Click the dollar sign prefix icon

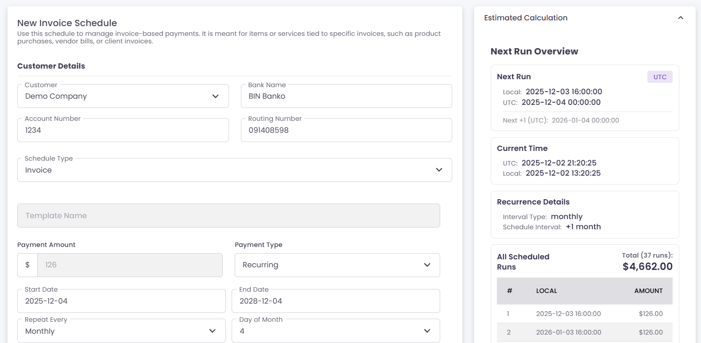click(x=27, y=265)
